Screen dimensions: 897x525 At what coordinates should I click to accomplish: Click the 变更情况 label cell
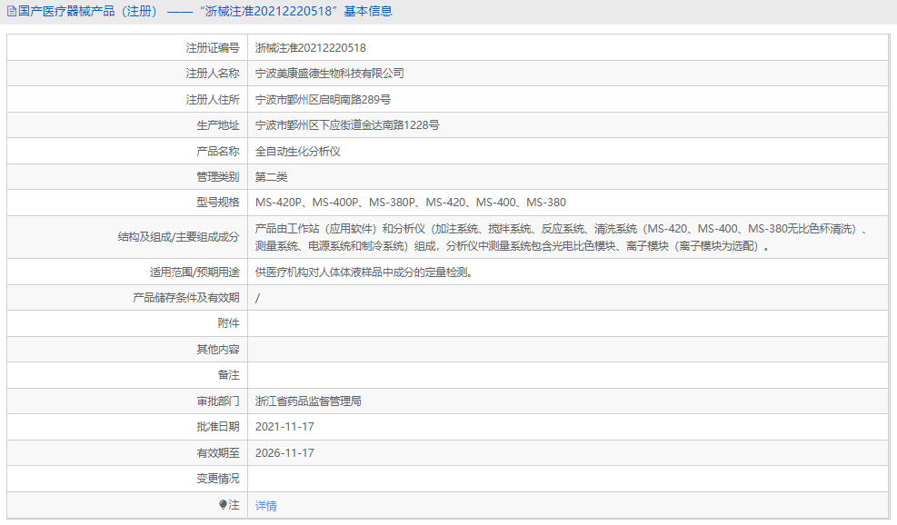(127, 479)
